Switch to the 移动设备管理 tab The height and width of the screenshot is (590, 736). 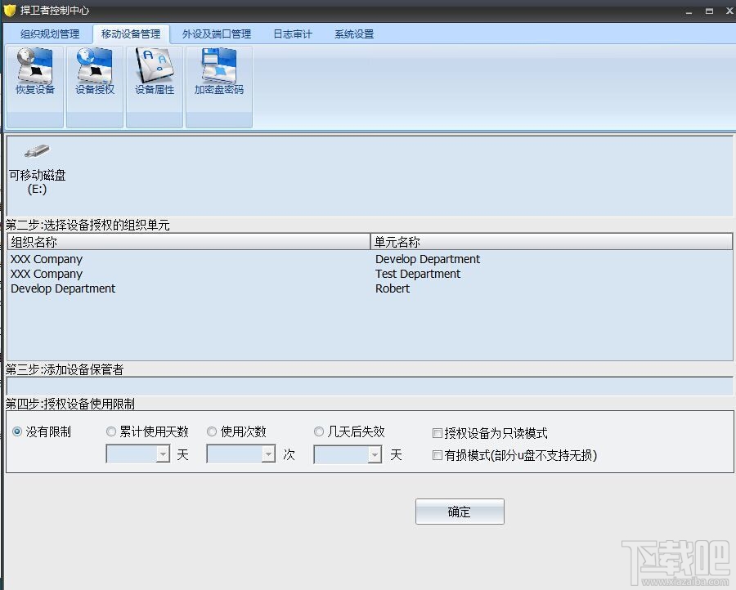pyautogui.click(x=131, y=34)
